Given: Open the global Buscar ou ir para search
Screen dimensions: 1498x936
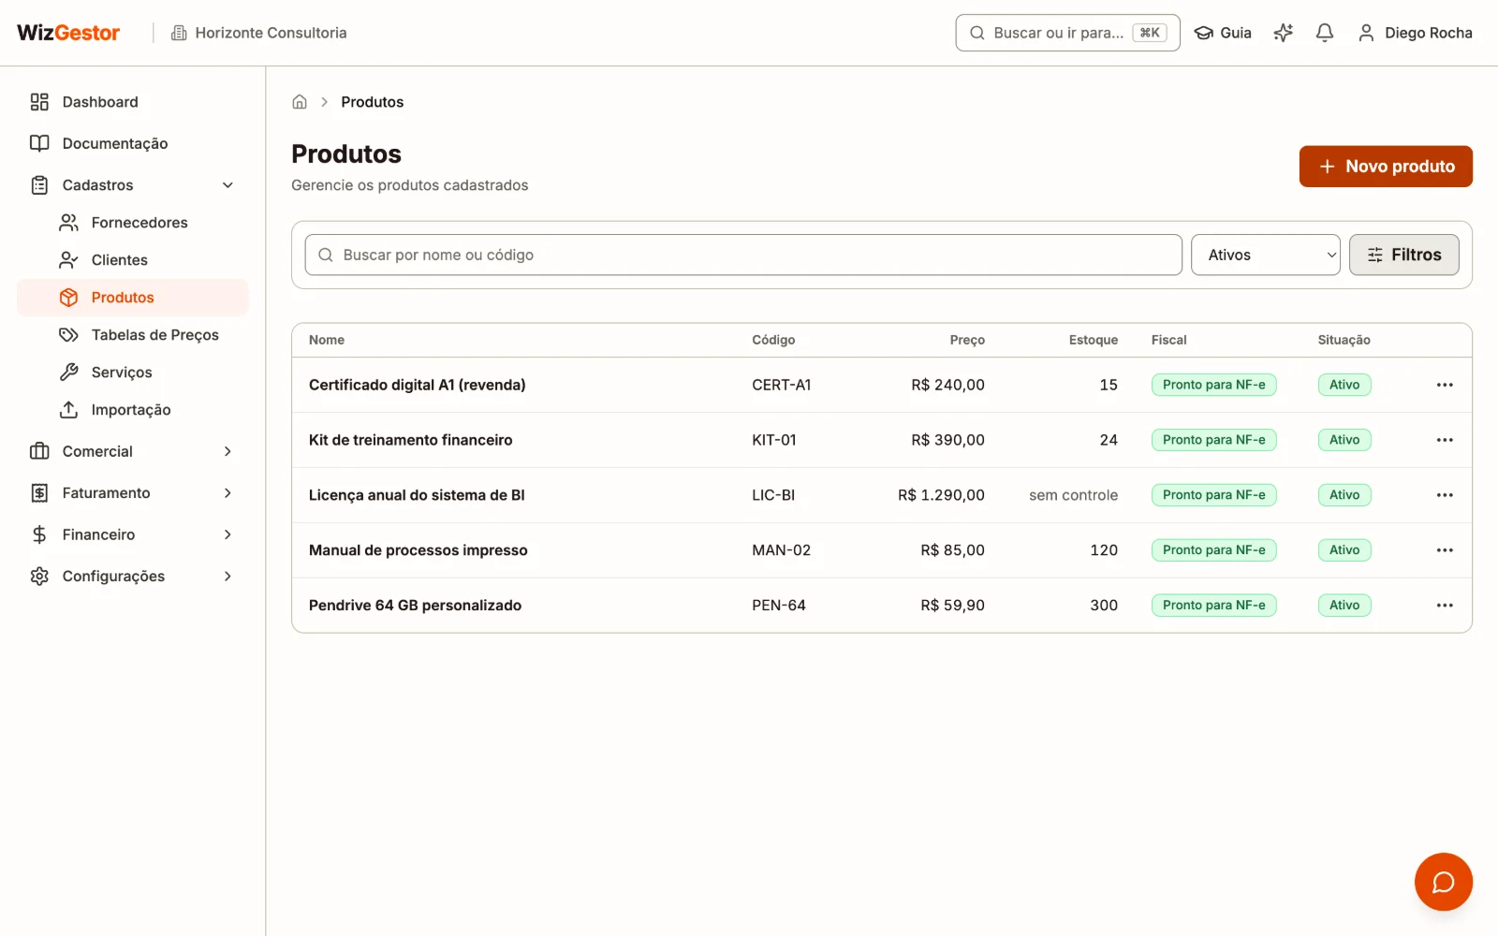Looking at the screenshot, I should click(1067, 33).
